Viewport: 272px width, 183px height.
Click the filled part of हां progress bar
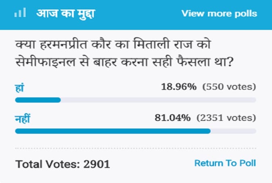(x=38, y=100)
